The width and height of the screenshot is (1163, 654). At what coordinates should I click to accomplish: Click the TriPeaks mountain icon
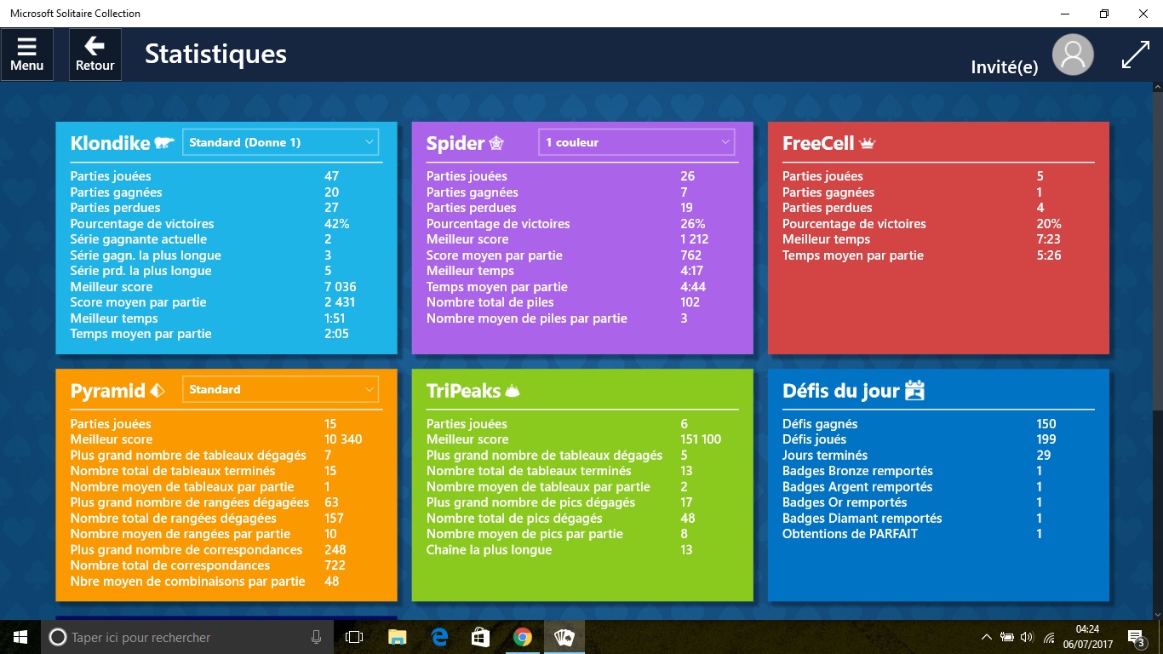coord(513,391)
